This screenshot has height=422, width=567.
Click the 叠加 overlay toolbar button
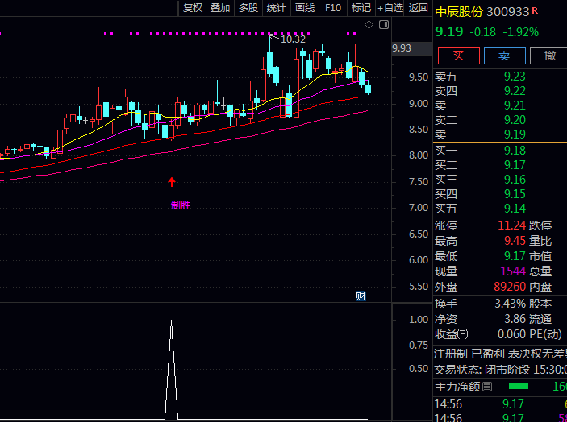tap(220, 8)
